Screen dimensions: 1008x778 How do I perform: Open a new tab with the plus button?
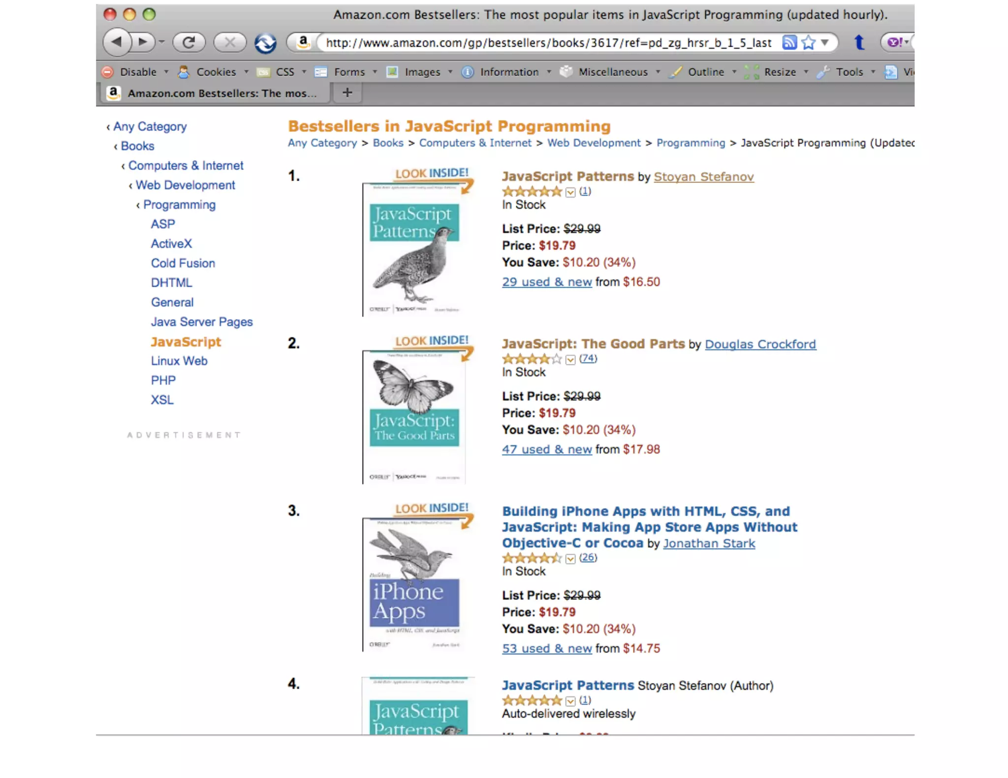[347, 92]
